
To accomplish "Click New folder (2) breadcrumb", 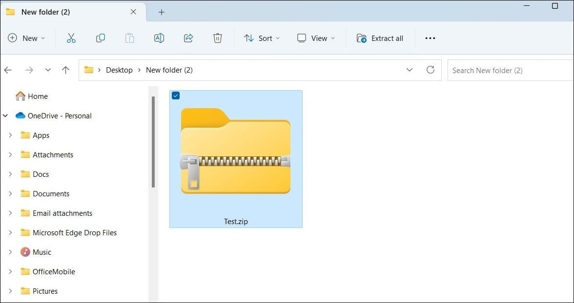I will click(x=169, y=70).
